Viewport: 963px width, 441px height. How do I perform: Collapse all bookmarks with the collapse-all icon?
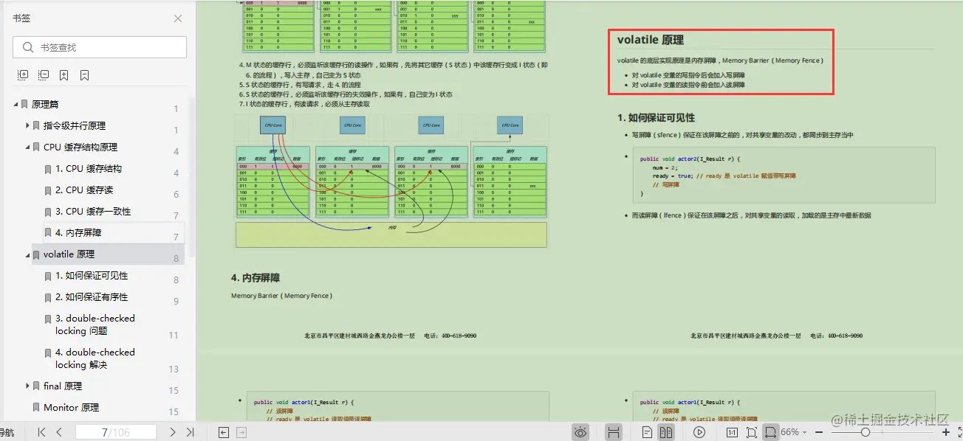(43, 75)
